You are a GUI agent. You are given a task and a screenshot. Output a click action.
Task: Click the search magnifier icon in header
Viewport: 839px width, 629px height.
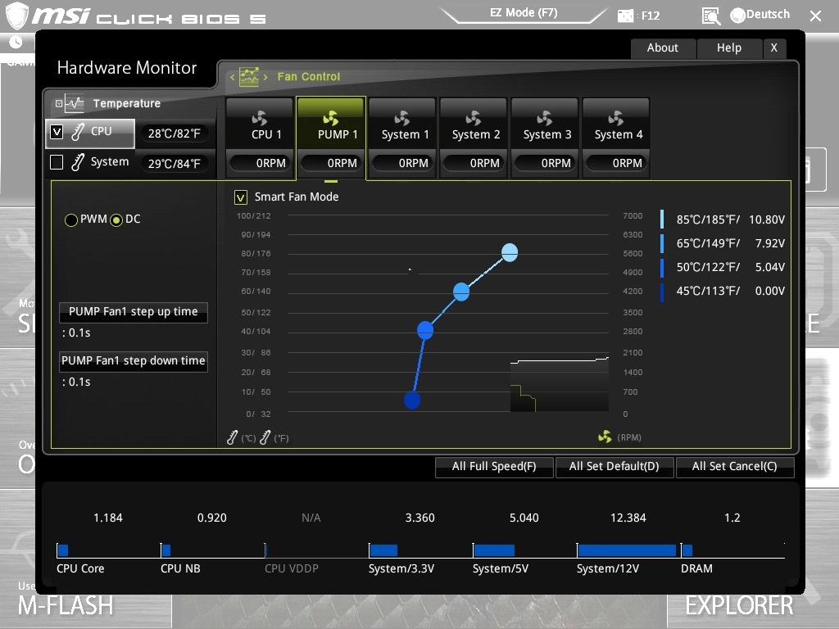710,15
